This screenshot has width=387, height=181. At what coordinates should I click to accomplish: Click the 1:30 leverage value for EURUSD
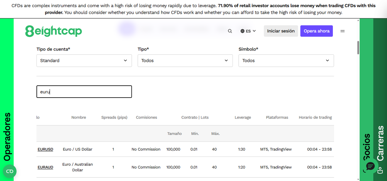click(242, 149)
